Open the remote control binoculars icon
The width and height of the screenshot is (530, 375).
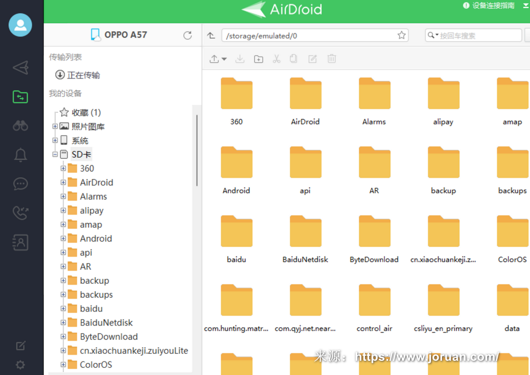coord(20,126)
